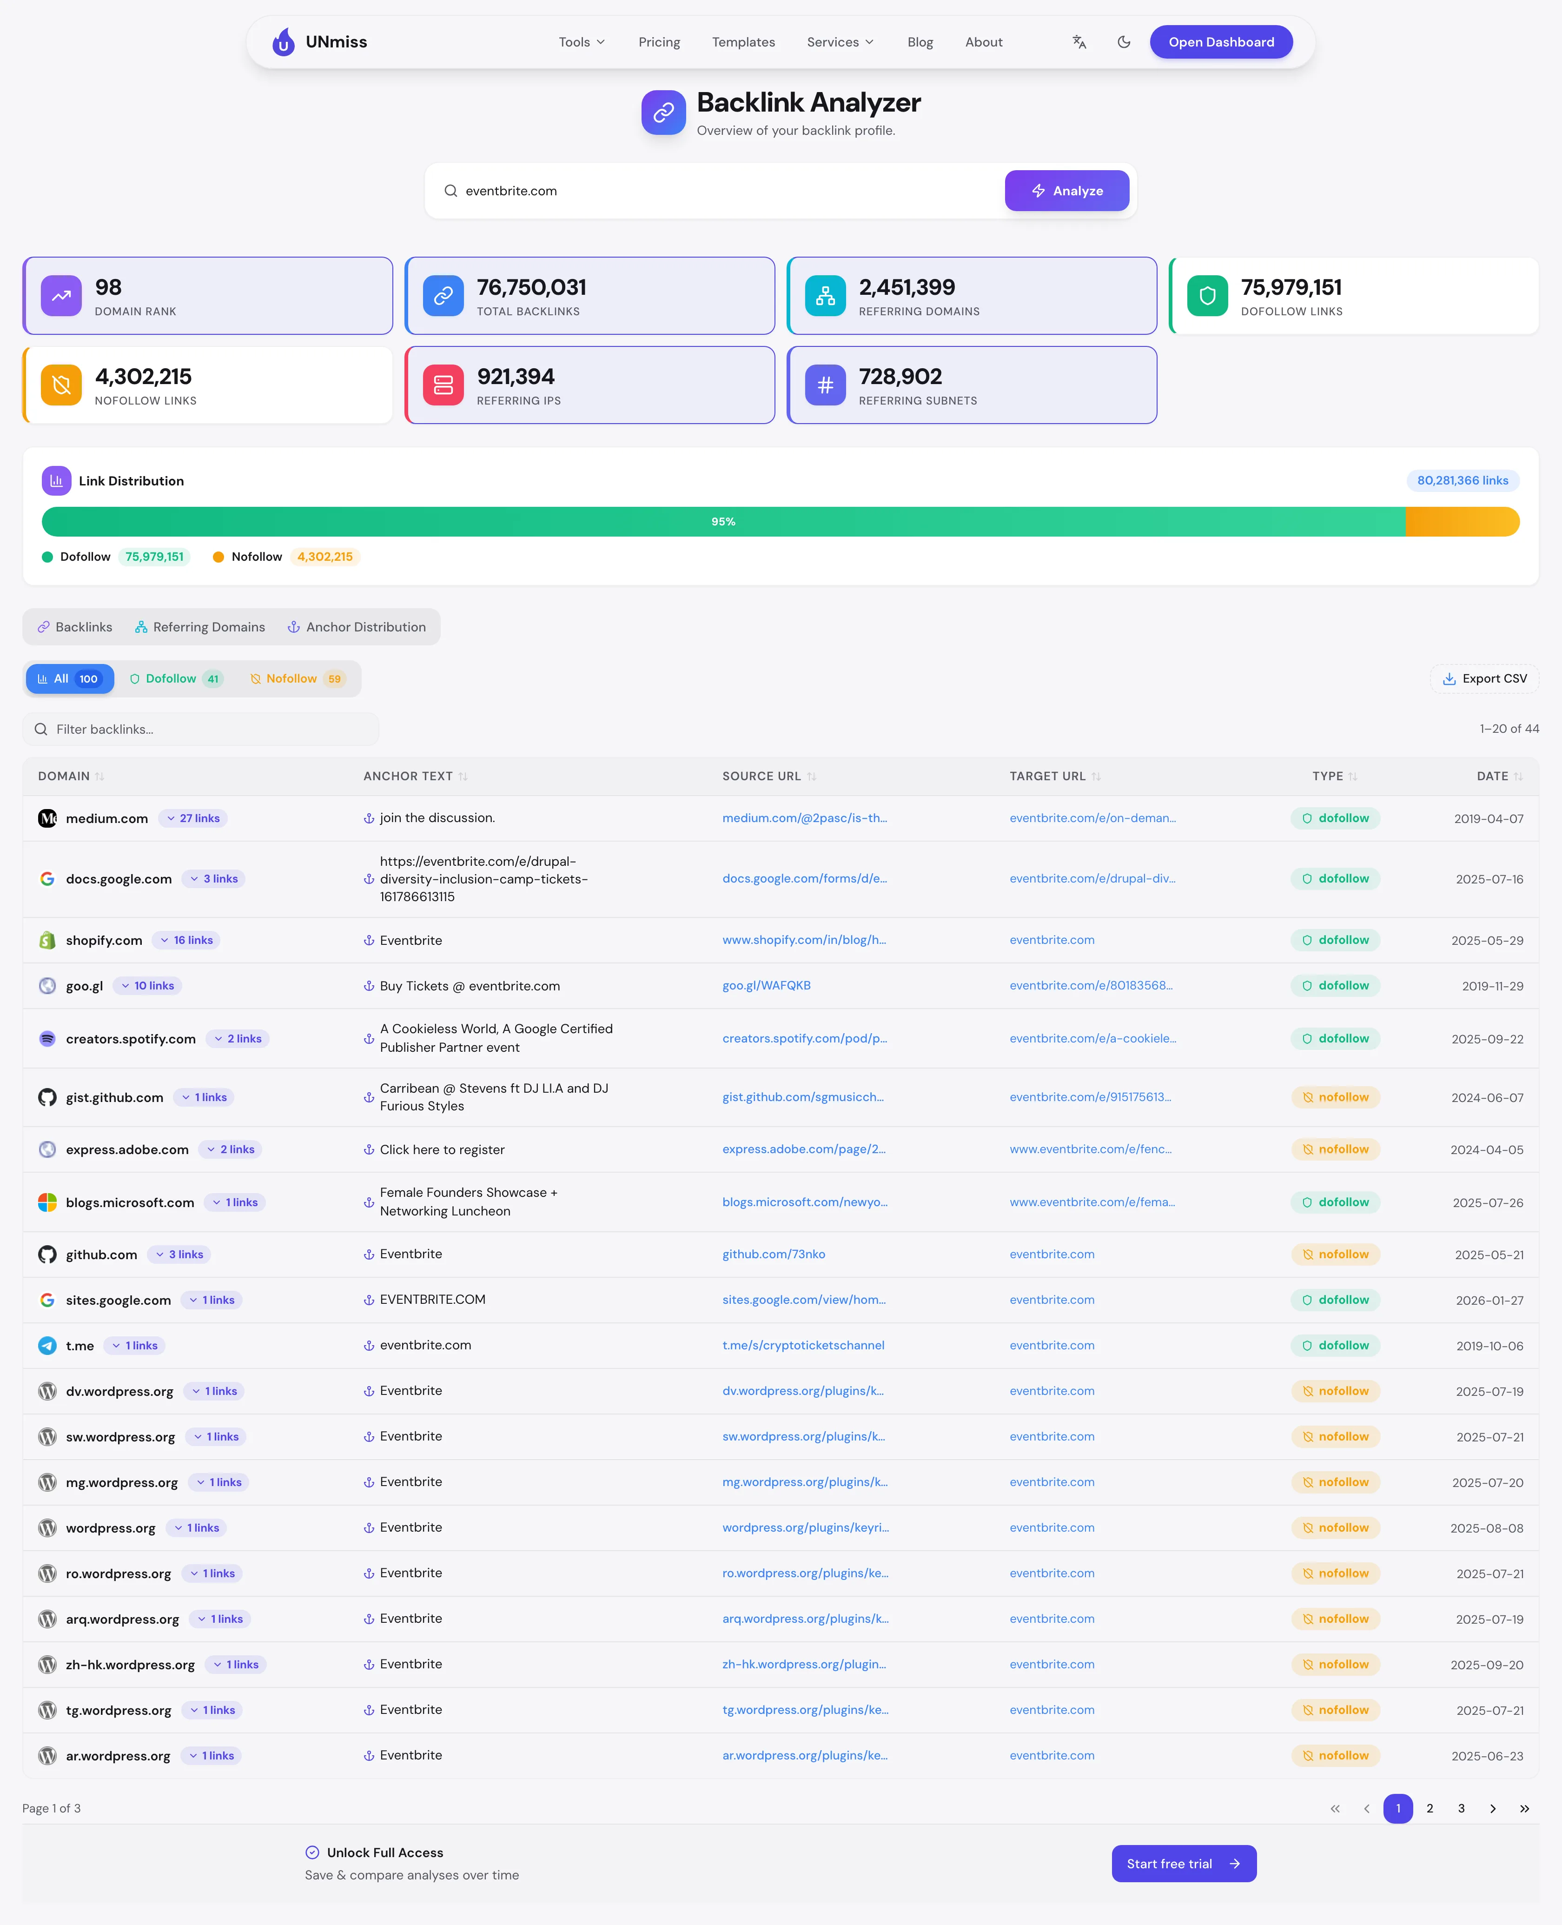Click the Total Backlinks link icon
The width and height of the screenshot is (1562, 1925).
point(443,296)
